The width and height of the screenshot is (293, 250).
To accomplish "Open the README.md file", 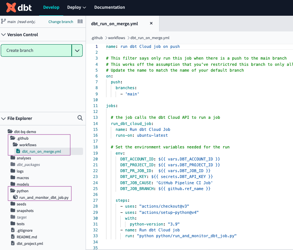I will point(24,237).
